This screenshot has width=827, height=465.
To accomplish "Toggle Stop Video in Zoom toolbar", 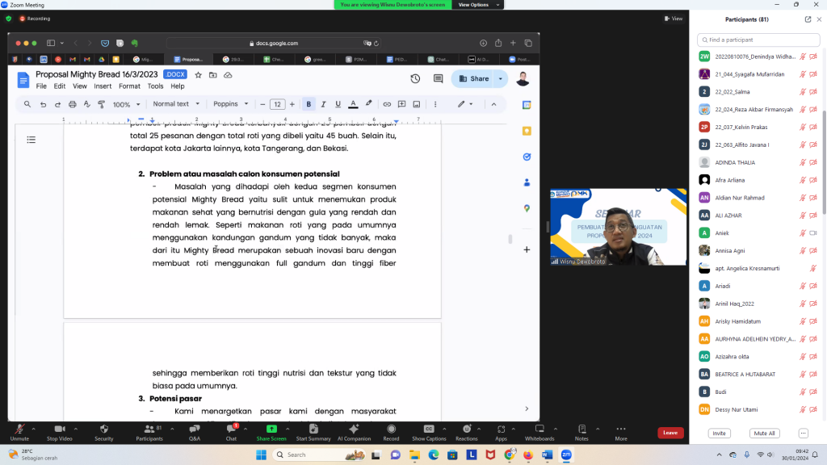I will 59,433.
